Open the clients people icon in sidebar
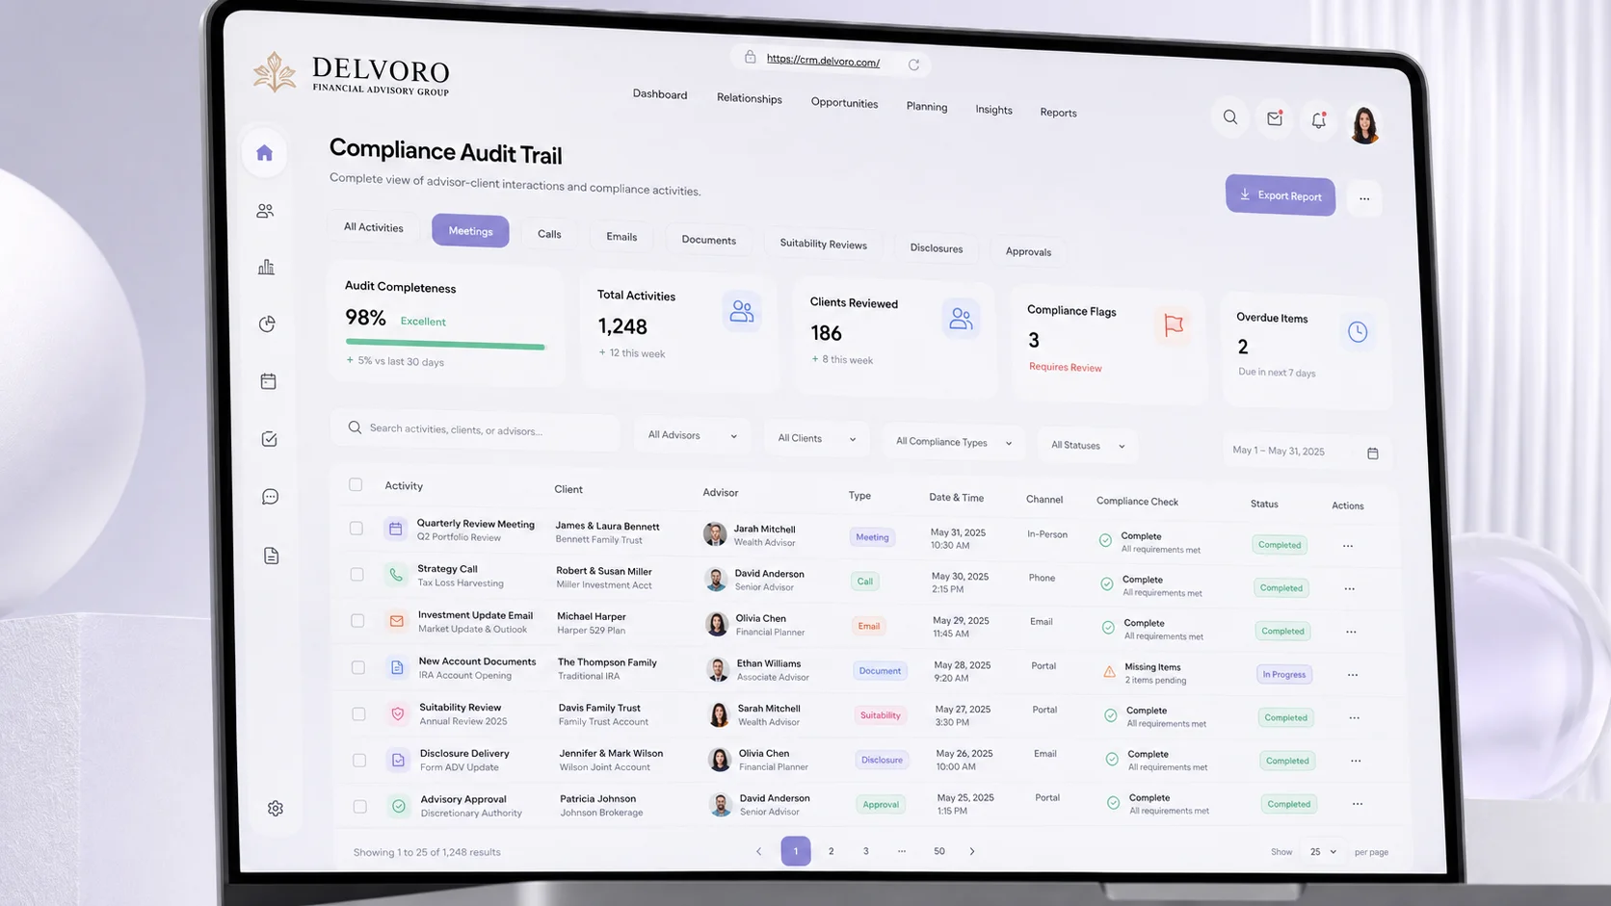This screenshot has height=906, width=1611. 265,211
